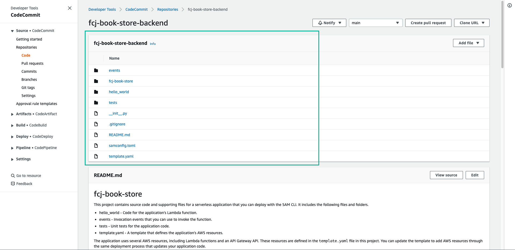Open the .gitignore file link
The width and height of the screenshot is (515, 250).
pos(117,124)
